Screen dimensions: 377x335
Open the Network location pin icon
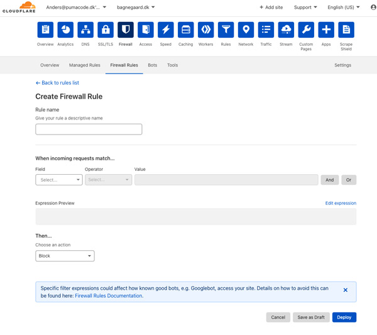[x=246, y=30]
